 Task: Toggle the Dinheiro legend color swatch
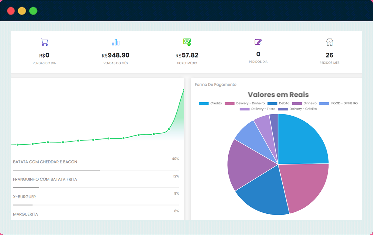pyautogui.click(x=297, y=103)
